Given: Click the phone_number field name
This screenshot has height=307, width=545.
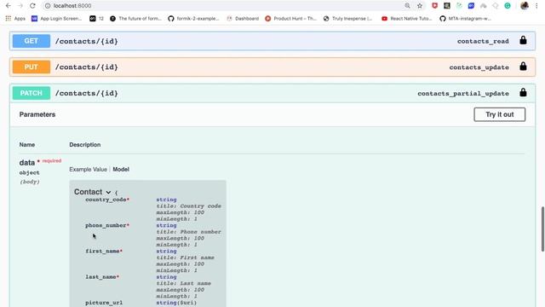Looking at the screenshot, I should pyautogui.click(x=106, y=225).
